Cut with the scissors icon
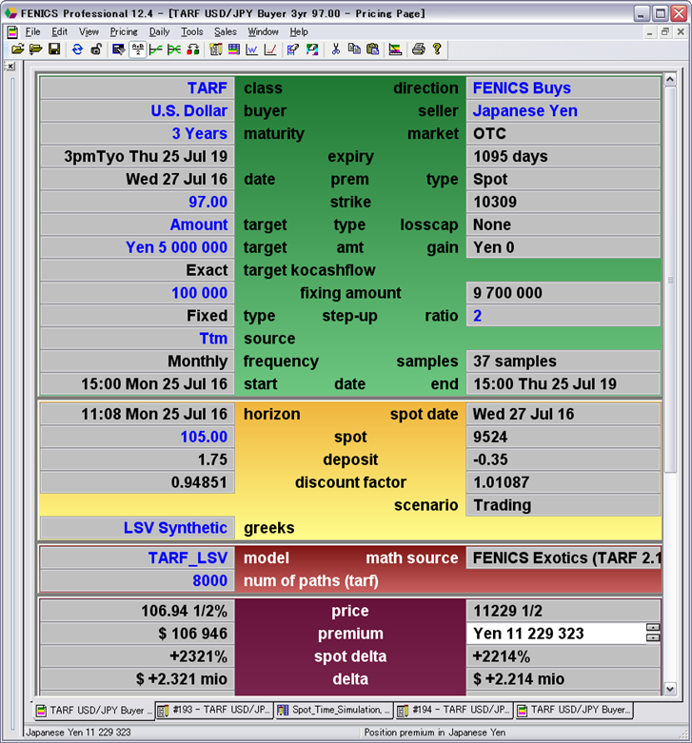The width and height of the screenshot is (692, 743). click(336, 49)
